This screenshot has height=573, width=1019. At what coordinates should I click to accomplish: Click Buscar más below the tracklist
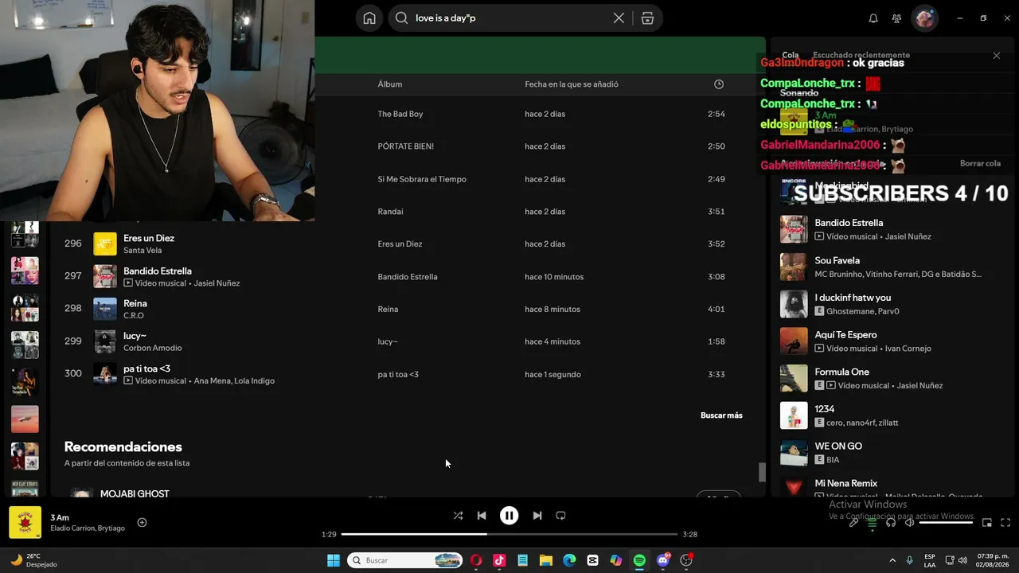point(721,415)
